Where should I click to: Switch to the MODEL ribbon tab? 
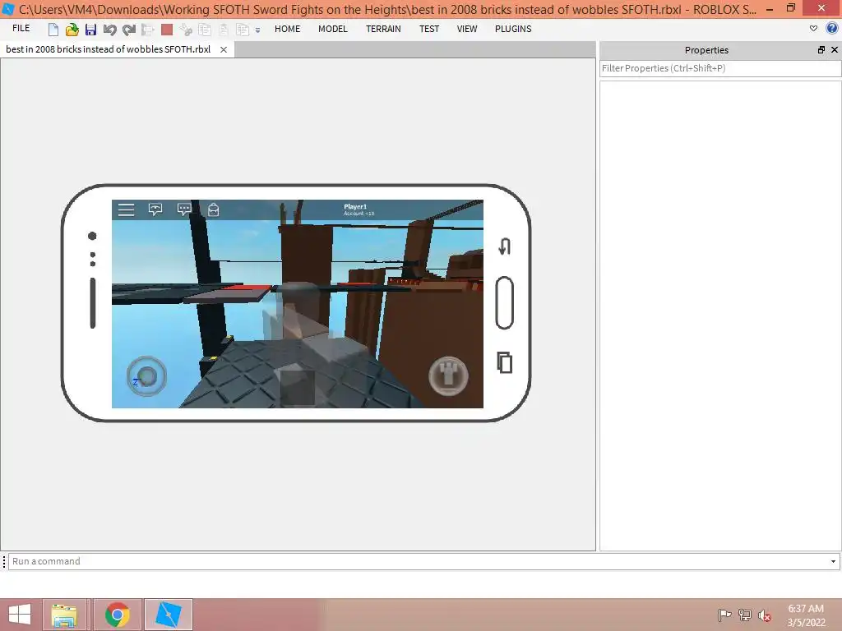[x=333, y=29]
